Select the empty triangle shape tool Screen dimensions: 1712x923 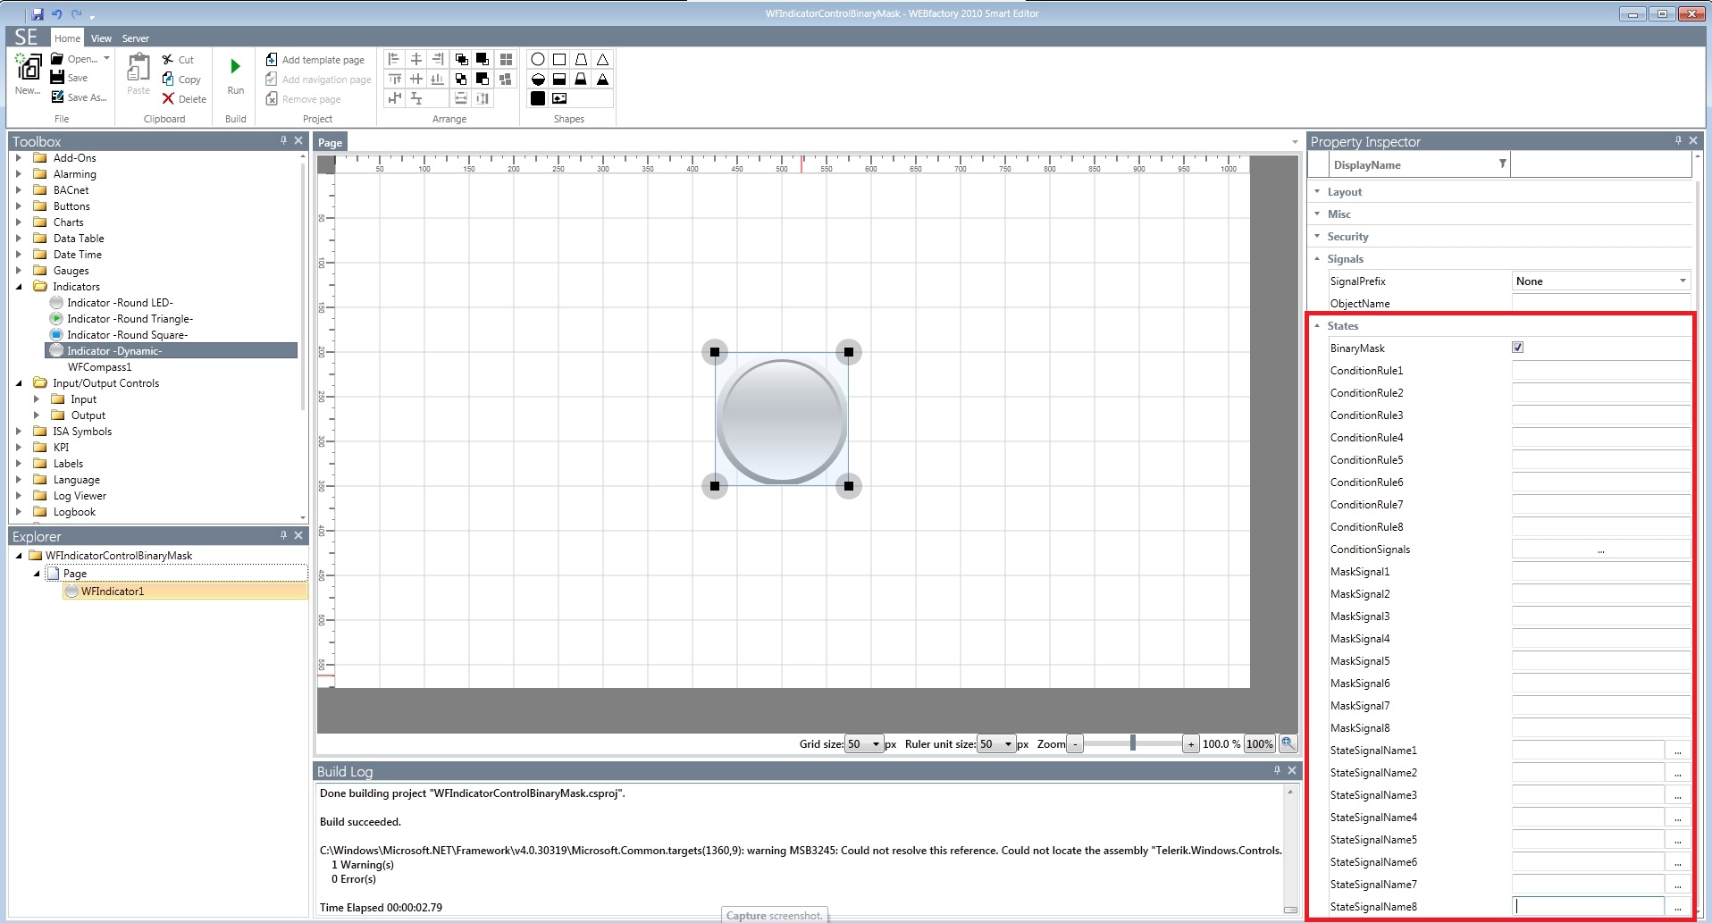point(603,59)
